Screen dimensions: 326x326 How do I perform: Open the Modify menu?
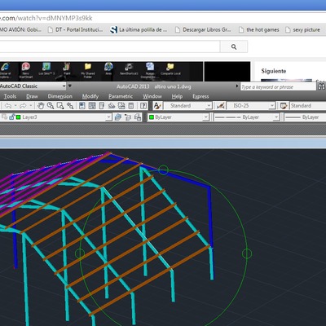coord(90,96)
